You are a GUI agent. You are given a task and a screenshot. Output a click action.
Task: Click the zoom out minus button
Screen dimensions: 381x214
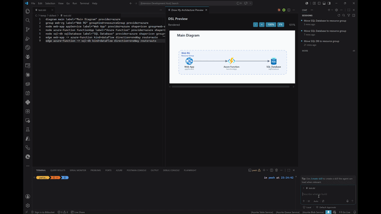point(255,25)
